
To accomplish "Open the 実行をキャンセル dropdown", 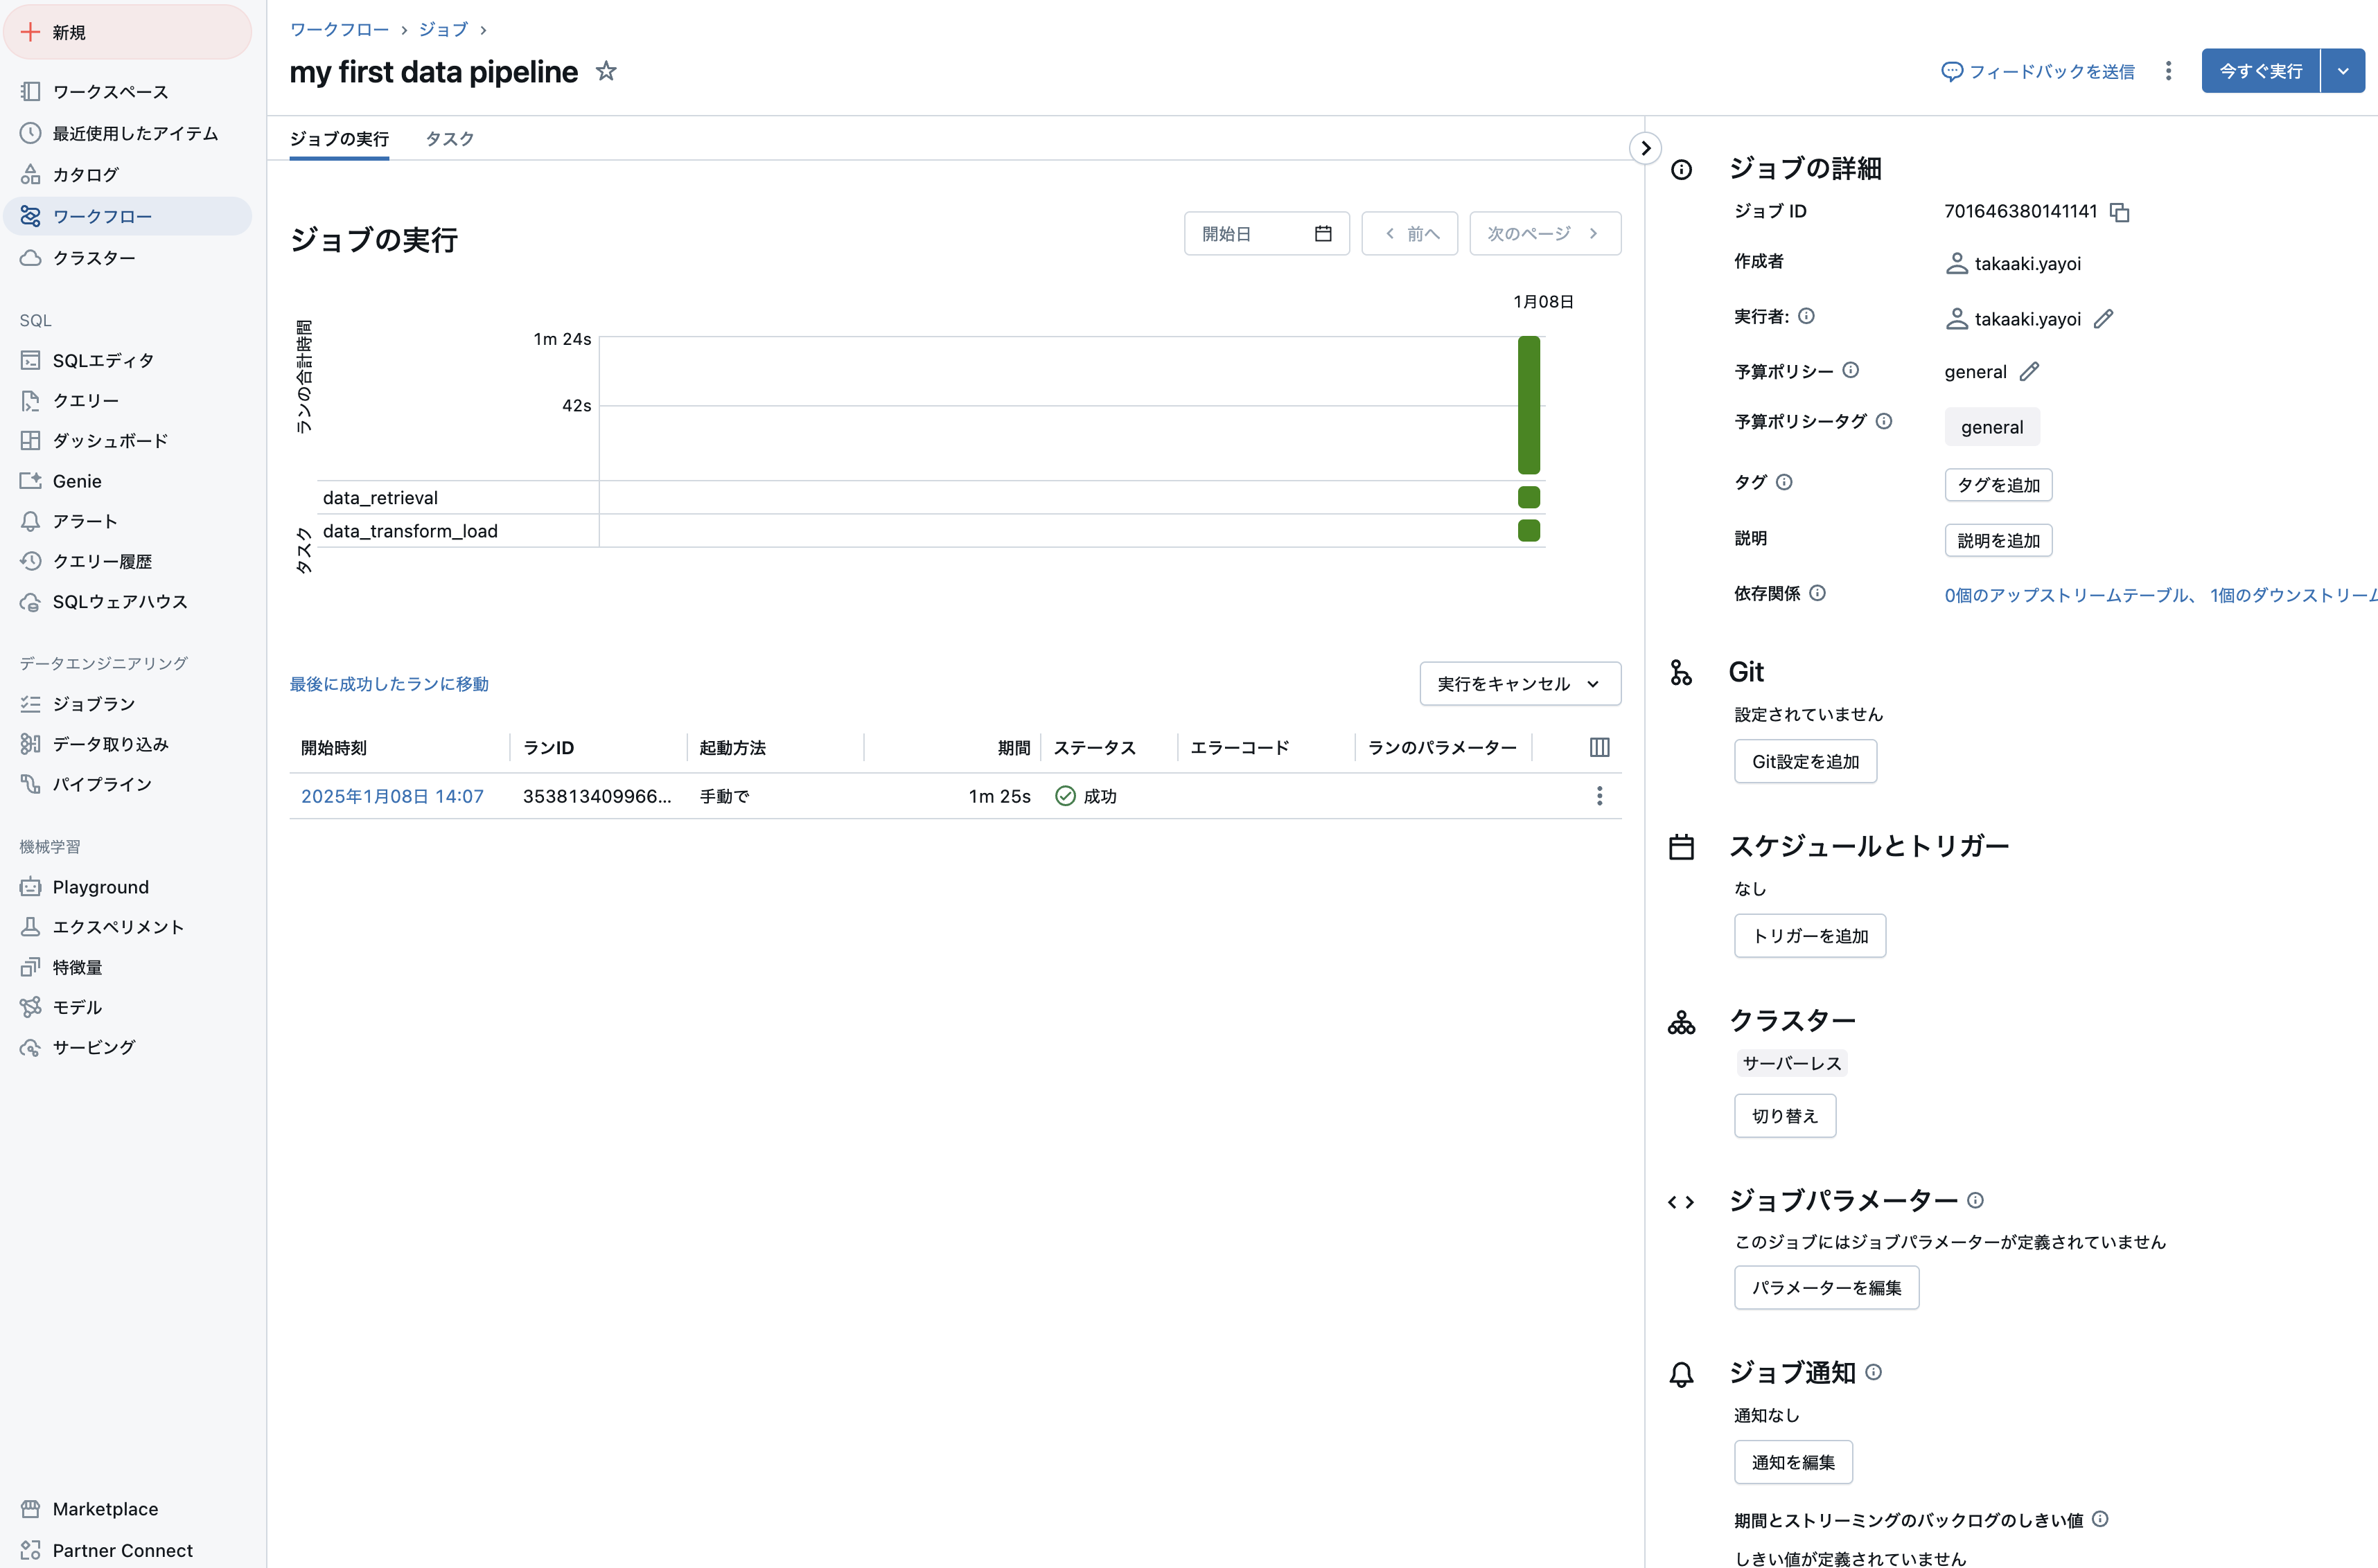I will tap(1519, 684).
